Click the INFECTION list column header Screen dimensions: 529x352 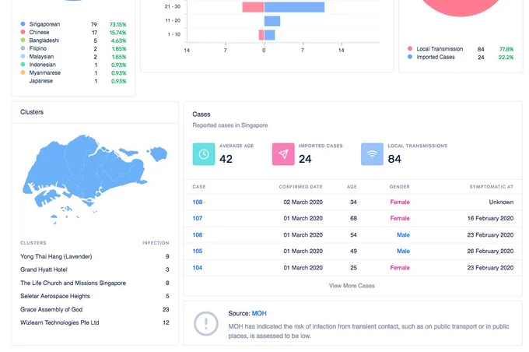[156, 243]
